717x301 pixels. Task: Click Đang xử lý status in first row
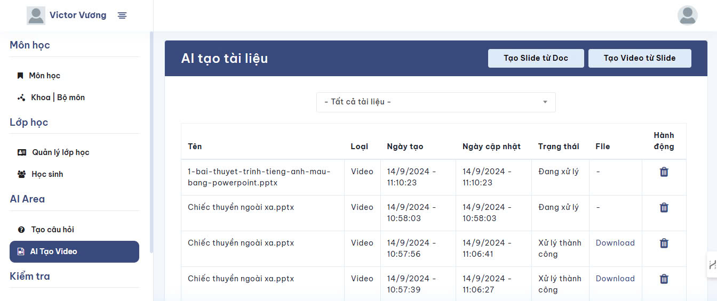tap(559, 172)
